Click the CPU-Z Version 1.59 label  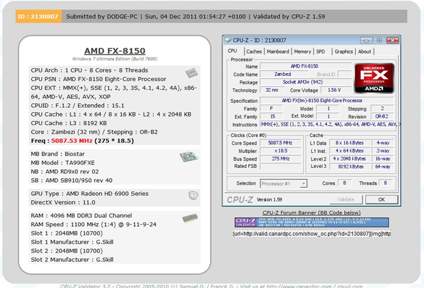pyautogui.click(x=269, y=199)
